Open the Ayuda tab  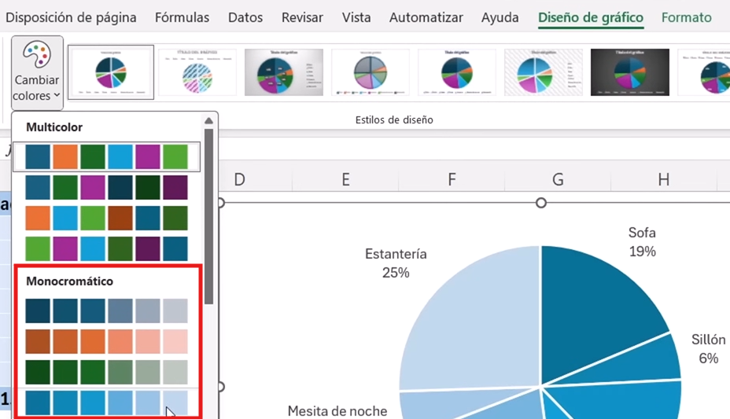[x=500, y=17]
